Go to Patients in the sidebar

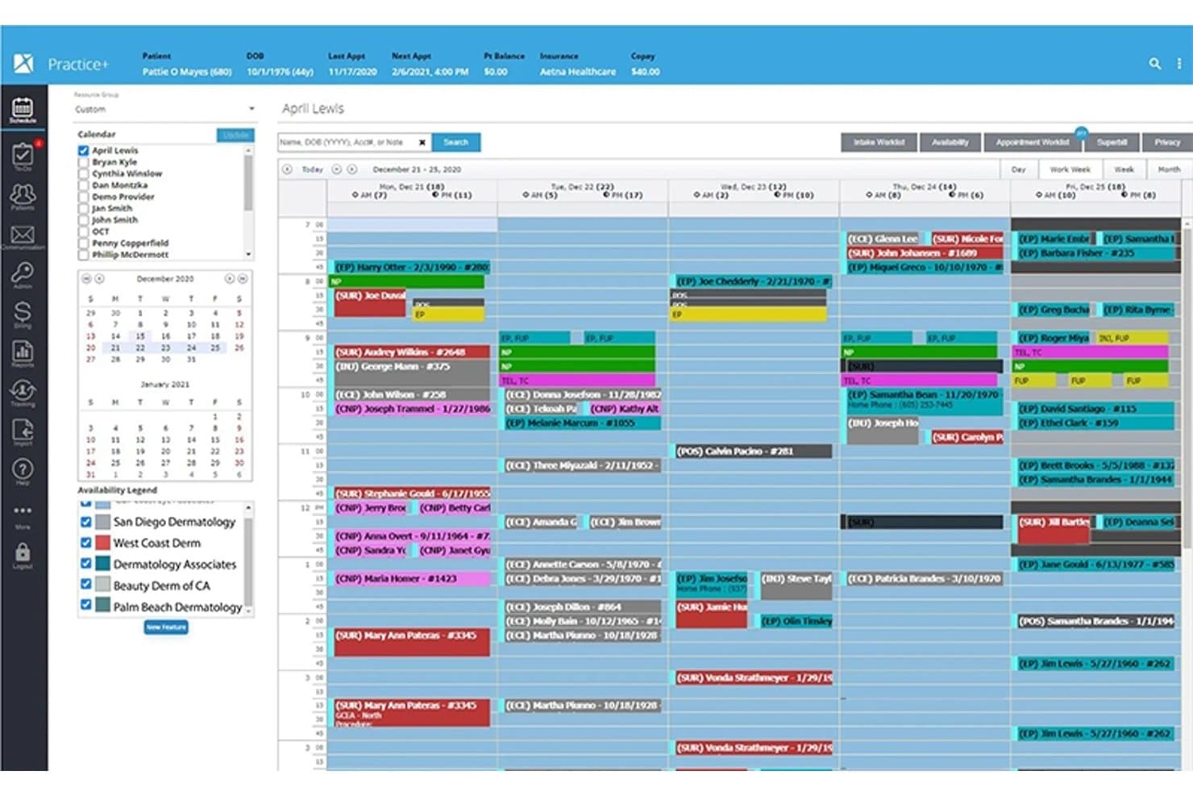(x=23, y=197)
